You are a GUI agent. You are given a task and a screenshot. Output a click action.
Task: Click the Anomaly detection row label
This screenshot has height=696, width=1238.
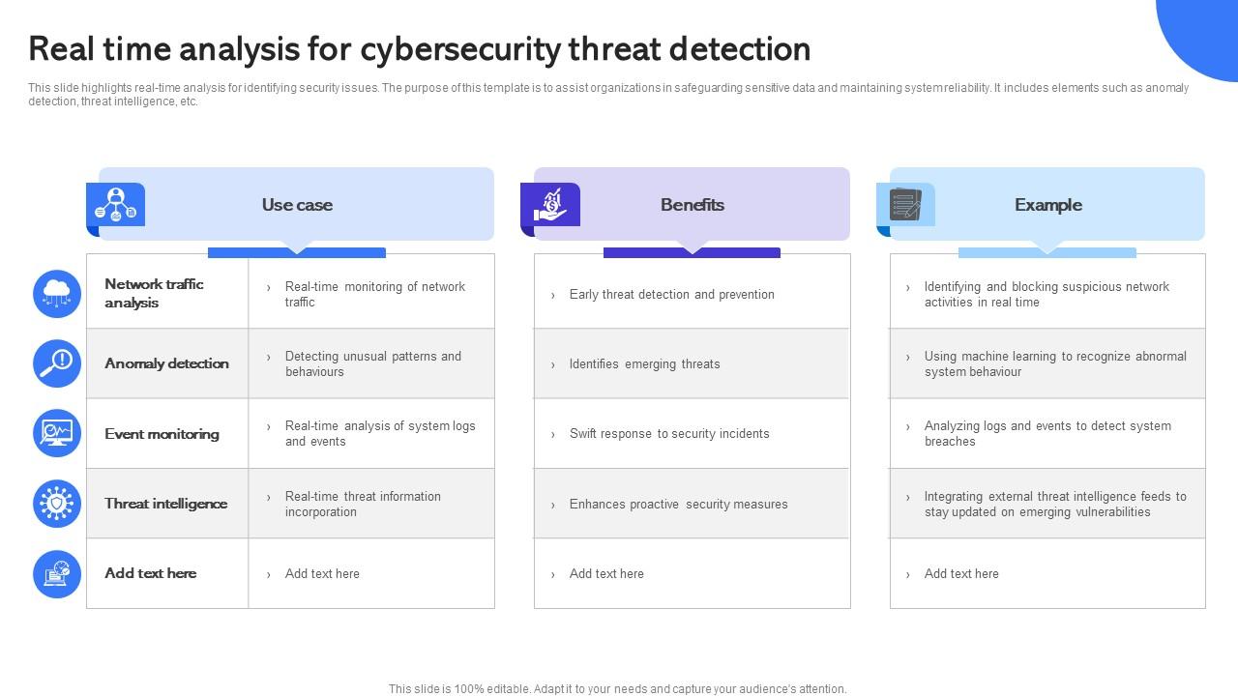[x=166, y=363]
